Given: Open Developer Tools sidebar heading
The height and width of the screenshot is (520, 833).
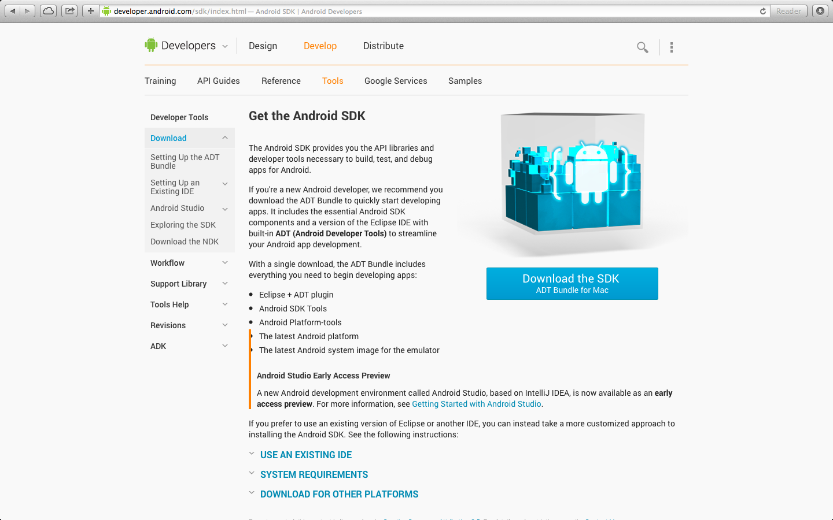Looking at the screenshot, I should pos(179,117).
